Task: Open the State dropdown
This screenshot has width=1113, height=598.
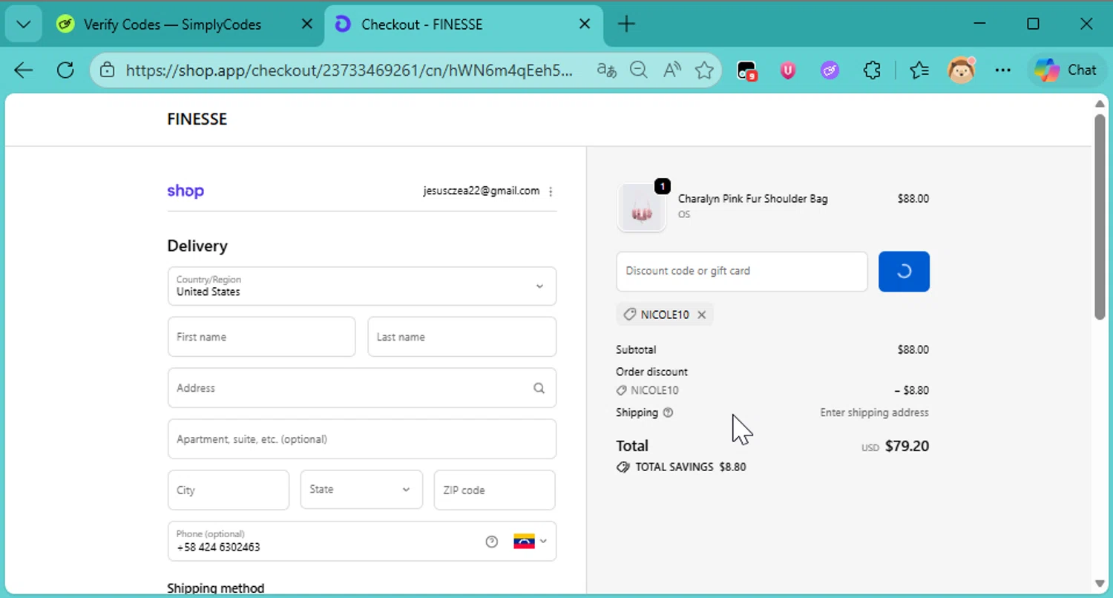Action: (361, 490)
